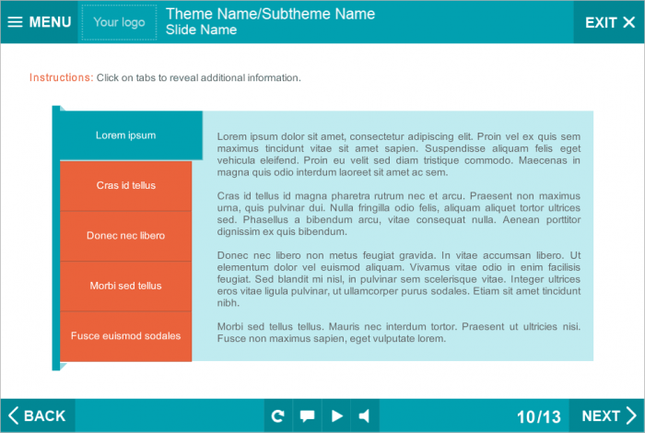Replay slide with the reload icon

[x=278, y=415]
